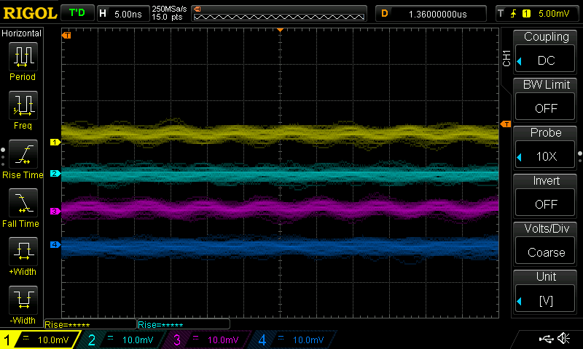Expand the Unit [V] selector
The width and height of the screenshot is (583, 349).
pyautogui.click(x=546, y=300)
